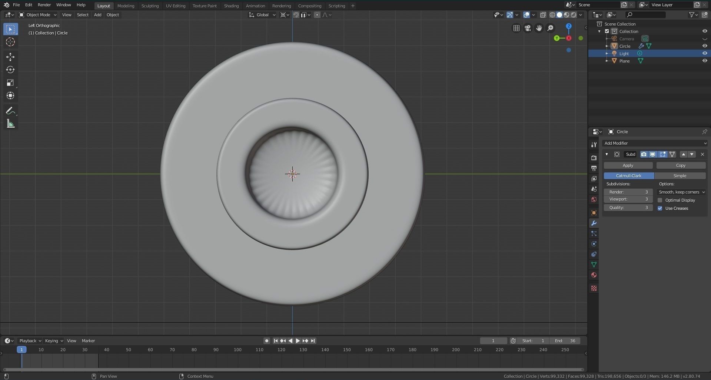The image size is (711, 380).
Task: Switch to Material Properties tab
Action: point(594,275)
